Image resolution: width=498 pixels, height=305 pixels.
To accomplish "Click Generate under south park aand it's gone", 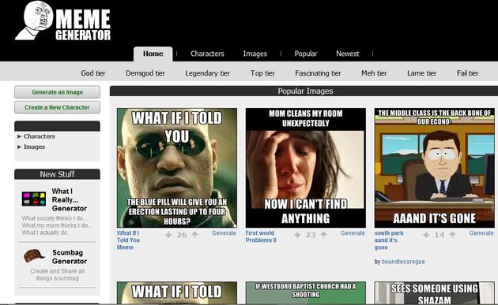I will click(481, 233).
